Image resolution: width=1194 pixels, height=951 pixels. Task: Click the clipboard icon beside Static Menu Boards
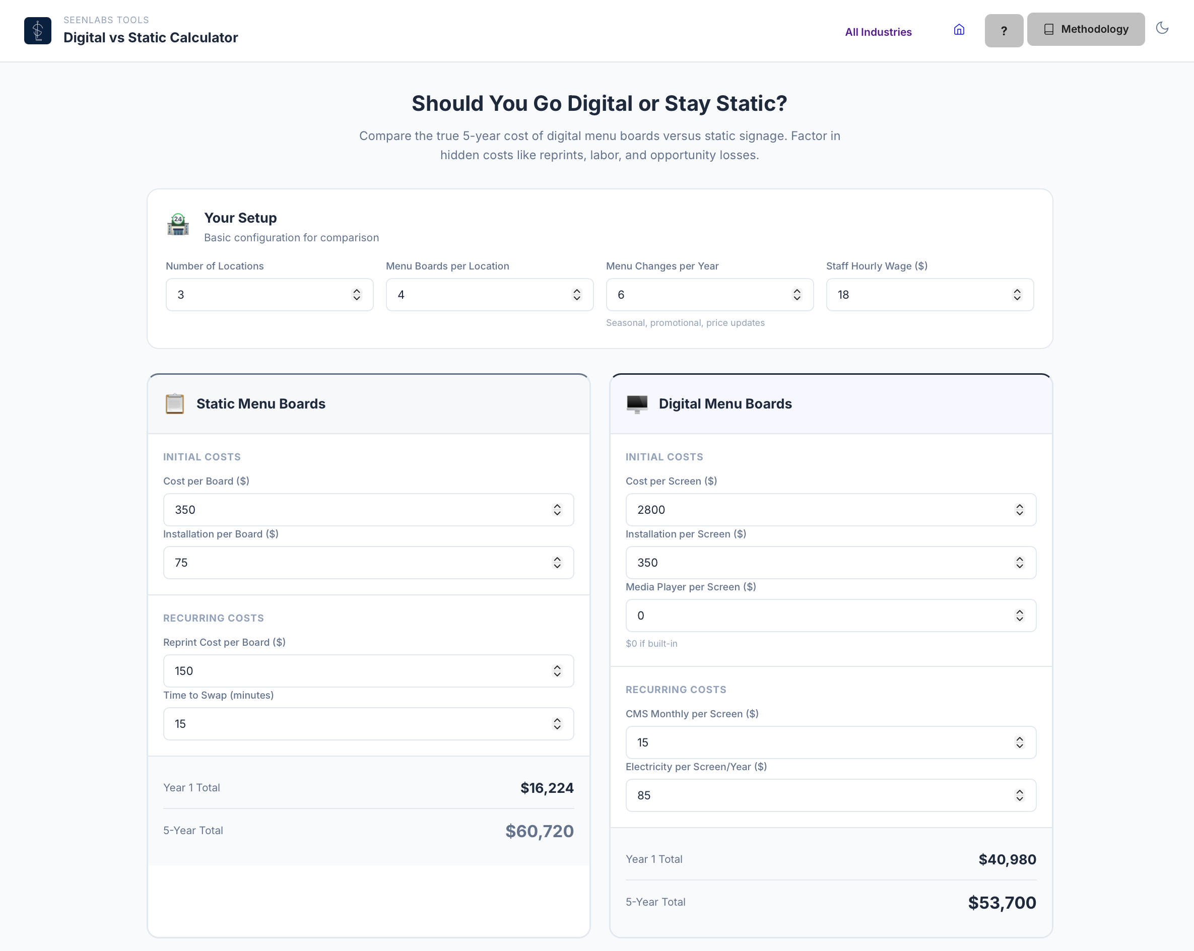coord(175,403)
